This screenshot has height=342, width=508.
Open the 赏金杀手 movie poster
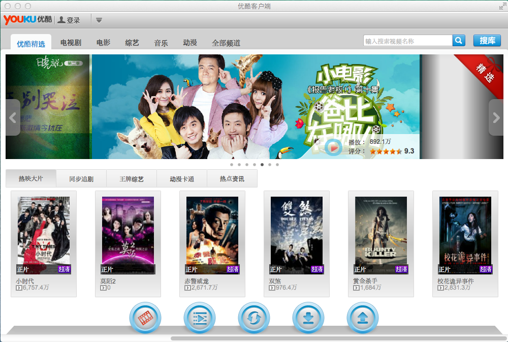tap(381, 235)
